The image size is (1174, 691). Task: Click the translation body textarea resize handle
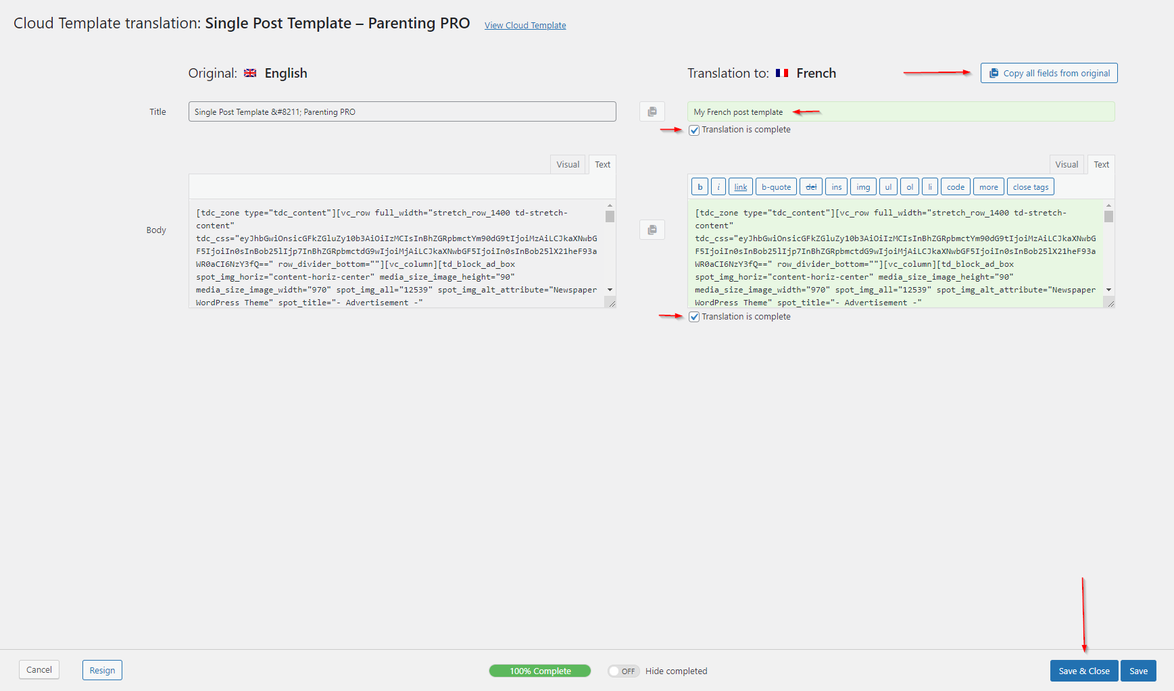(1110, 303)
